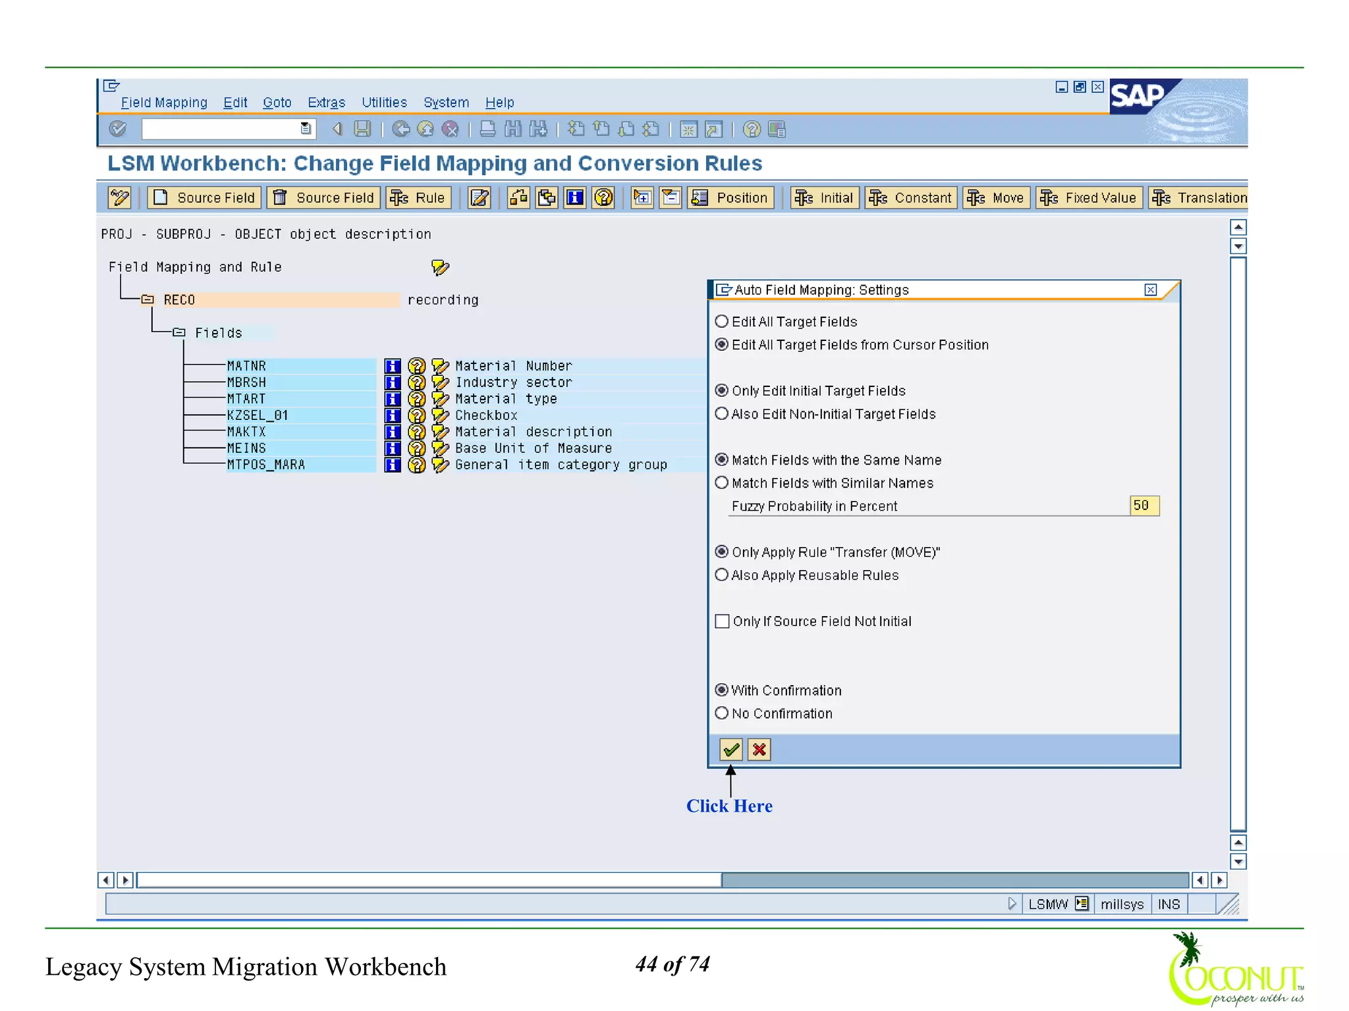Click the Find Next binoculars icon
This screenshot has width=1349, height=1011.
click(538, 129)
